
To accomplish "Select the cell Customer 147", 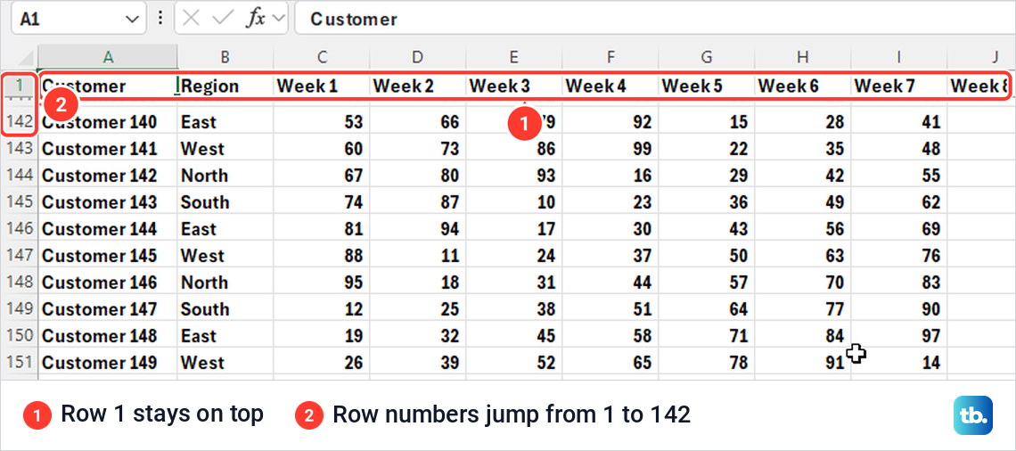I will coord(108,309).
